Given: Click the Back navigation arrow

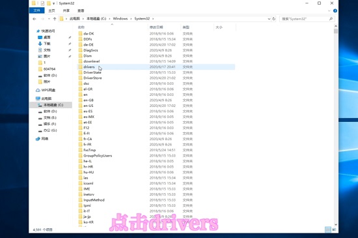Looking at the screenshot, I should 34,19.
